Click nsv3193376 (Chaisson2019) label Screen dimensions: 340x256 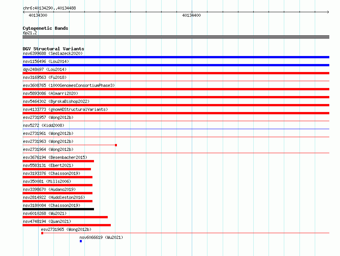52,173
